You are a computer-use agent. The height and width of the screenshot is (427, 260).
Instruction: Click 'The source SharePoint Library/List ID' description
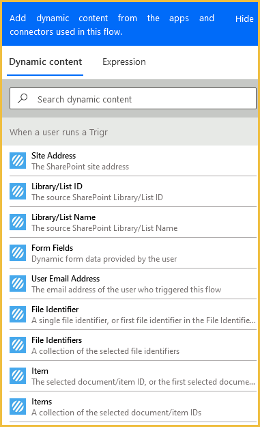point(97,197)
